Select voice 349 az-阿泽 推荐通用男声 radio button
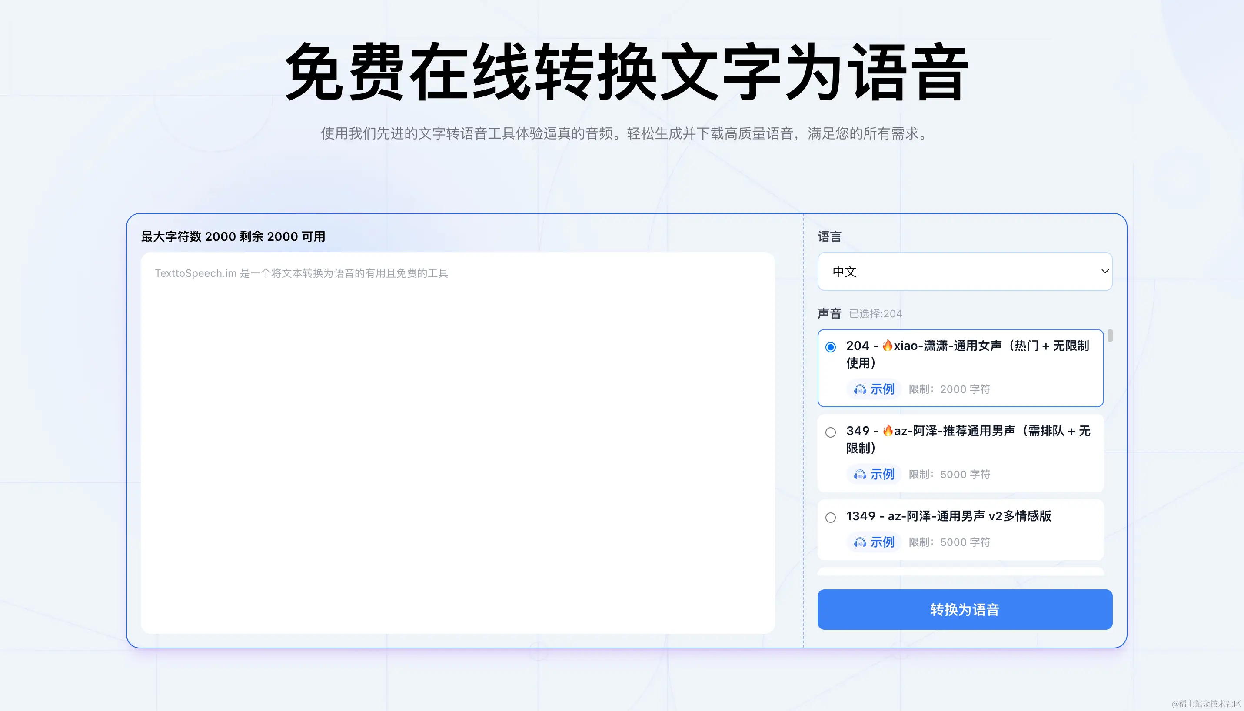Image resolution: width=1244 pixels, height=711 pixels. point(830,432)
